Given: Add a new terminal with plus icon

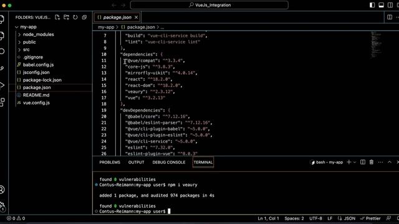Looking at the screenshot, I should pos(349,162).
